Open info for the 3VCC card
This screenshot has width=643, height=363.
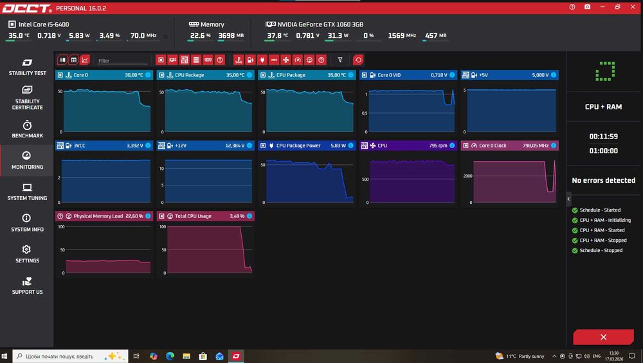tap(148, 146)
